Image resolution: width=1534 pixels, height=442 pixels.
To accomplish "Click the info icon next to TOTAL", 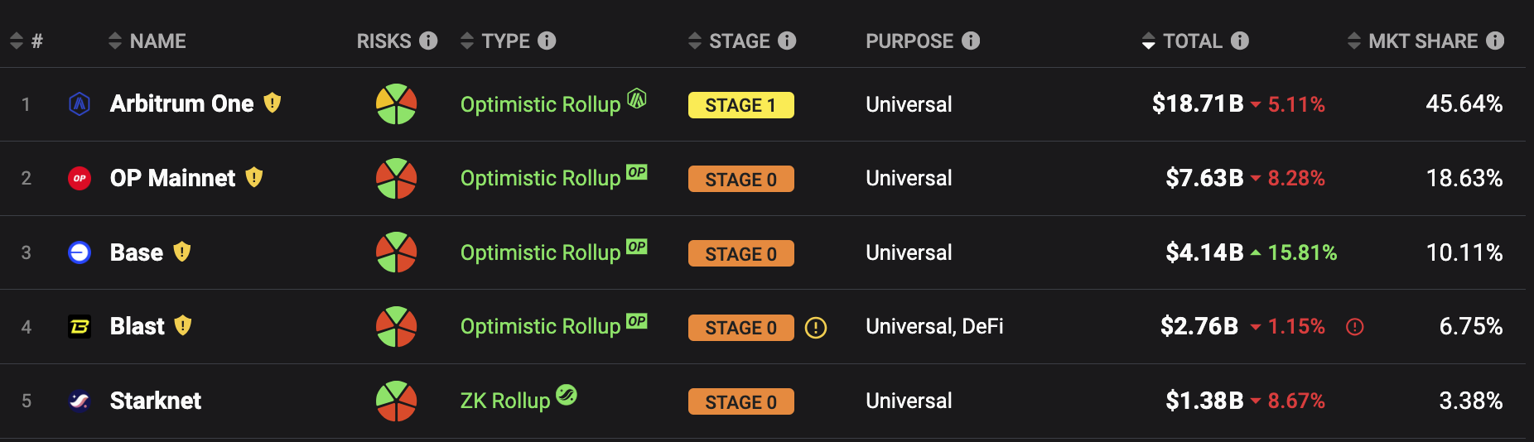I will 1240,41.
